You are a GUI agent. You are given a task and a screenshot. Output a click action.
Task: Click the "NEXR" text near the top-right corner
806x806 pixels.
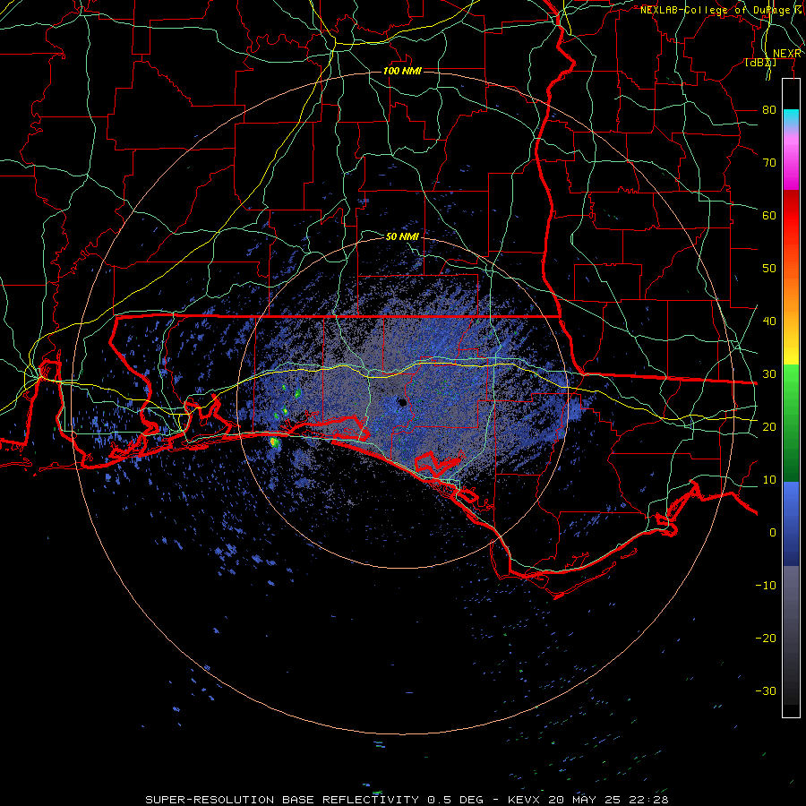pyautogui.click(x=787, y=54)
